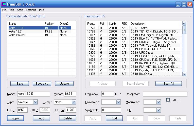Image resolution: width=194 pixels, height=129 pixels.
Task: Click the Symb. column header
Action: click(x=114, y=24)
